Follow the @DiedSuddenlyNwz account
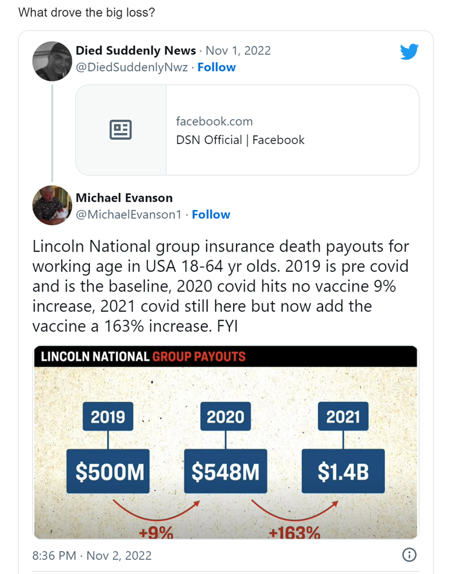 217,67
